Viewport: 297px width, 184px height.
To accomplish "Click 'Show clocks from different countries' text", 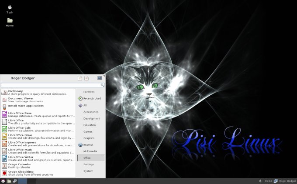I will pyautogui.click(x=31, y=174).
